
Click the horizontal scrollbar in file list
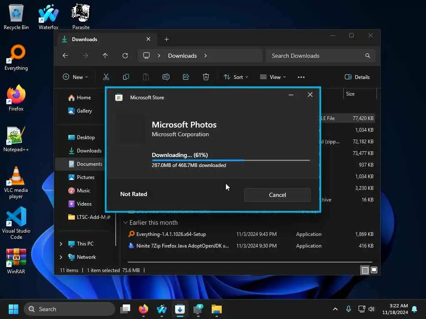[x=250, y=262]
